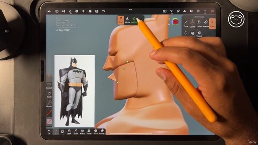Screen dimensions: 258x145
Task: Tap the redo arrow
Action: coord(56,132)
